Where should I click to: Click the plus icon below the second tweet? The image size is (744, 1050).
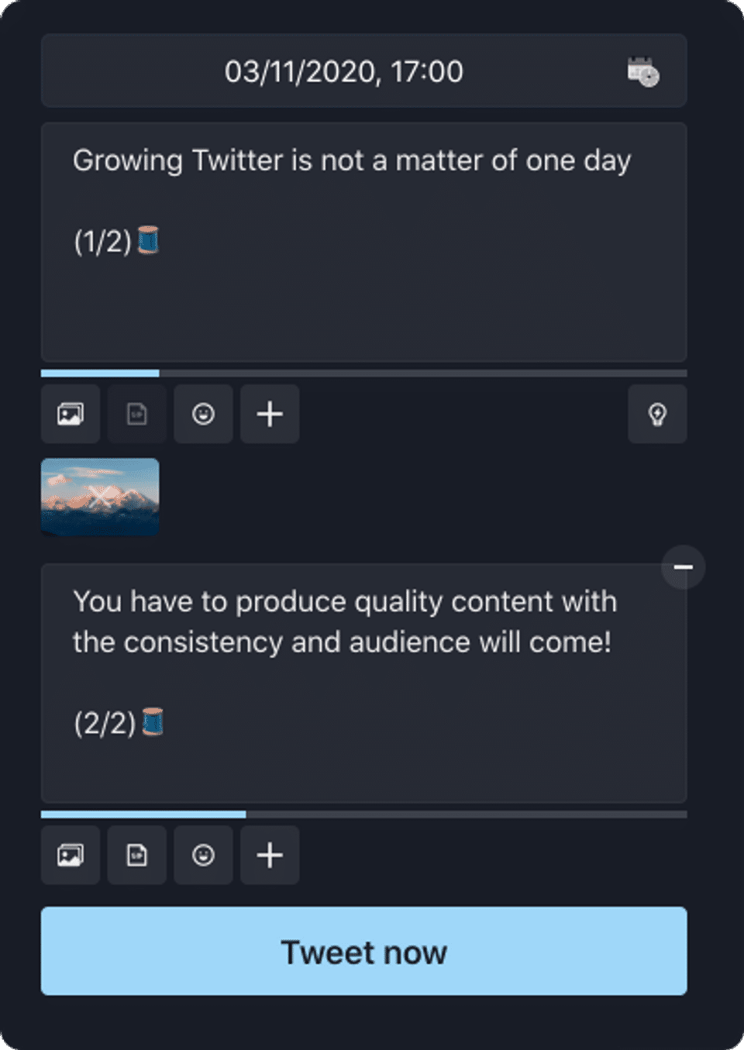270,855
